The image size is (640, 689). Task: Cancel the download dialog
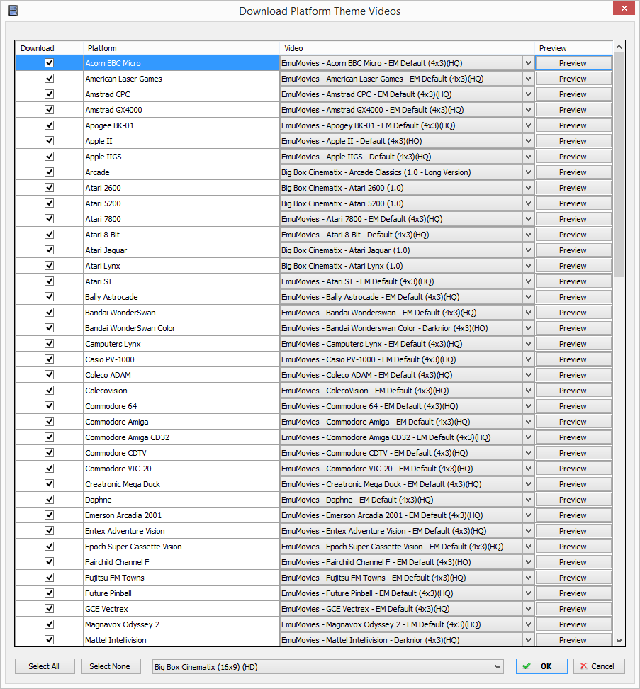pos(599,666)
